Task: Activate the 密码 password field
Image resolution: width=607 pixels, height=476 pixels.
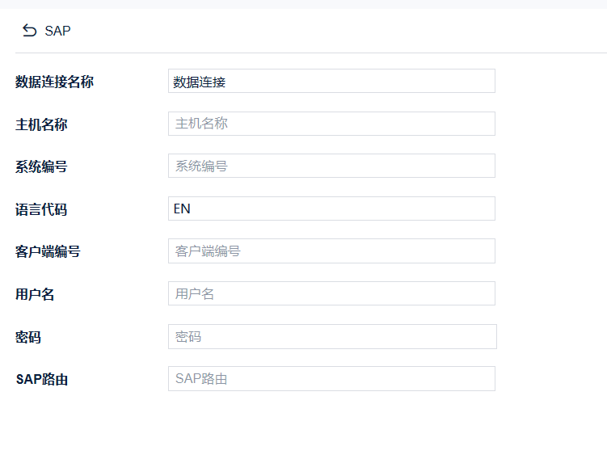Action: (x=332, y=337)
